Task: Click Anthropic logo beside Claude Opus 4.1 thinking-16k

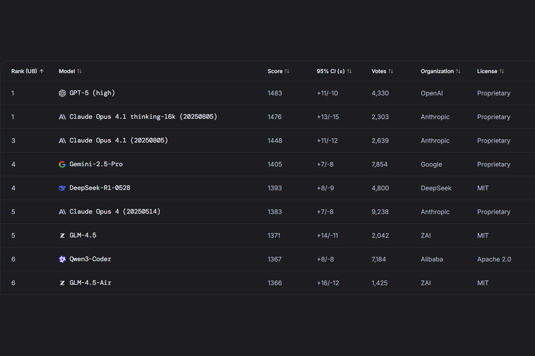Action: (62, 117)
